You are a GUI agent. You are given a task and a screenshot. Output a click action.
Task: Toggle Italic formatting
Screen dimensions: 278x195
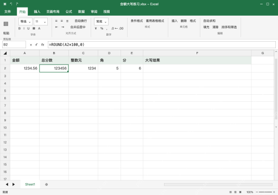click(24, 28)
